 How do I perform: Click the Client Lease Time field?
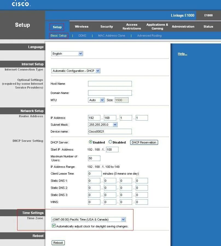(x=95, y=174)
